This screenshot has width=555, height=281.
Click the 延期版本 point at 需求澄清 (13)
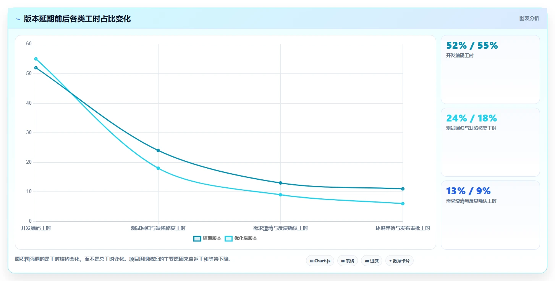(x=280, y=183)
